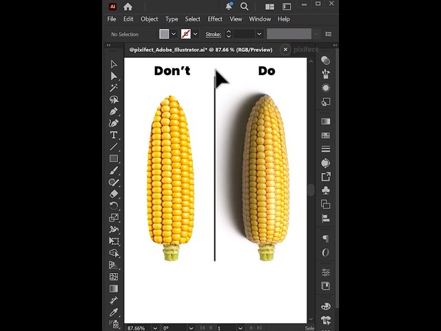Expand the right panel dock arrows
Screen dimensions: 441x331
pyautogui.click(x=335, y=45)
